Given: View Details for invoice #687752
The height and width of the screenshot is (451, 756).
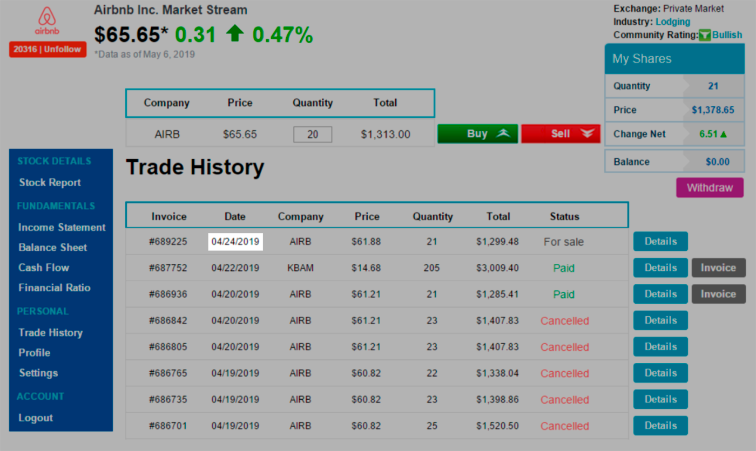Looking at the screenshot, I should (x=660, y=268).
